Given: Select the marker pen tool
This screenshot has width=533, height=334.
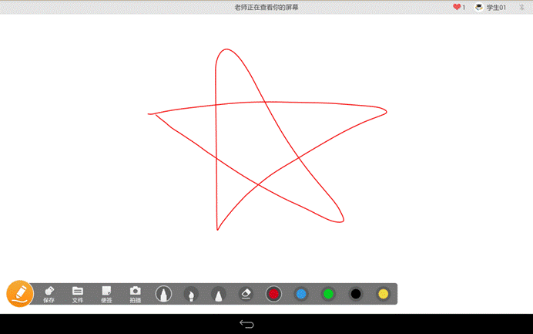Looking at the screenshot, I should click(163, 294).
